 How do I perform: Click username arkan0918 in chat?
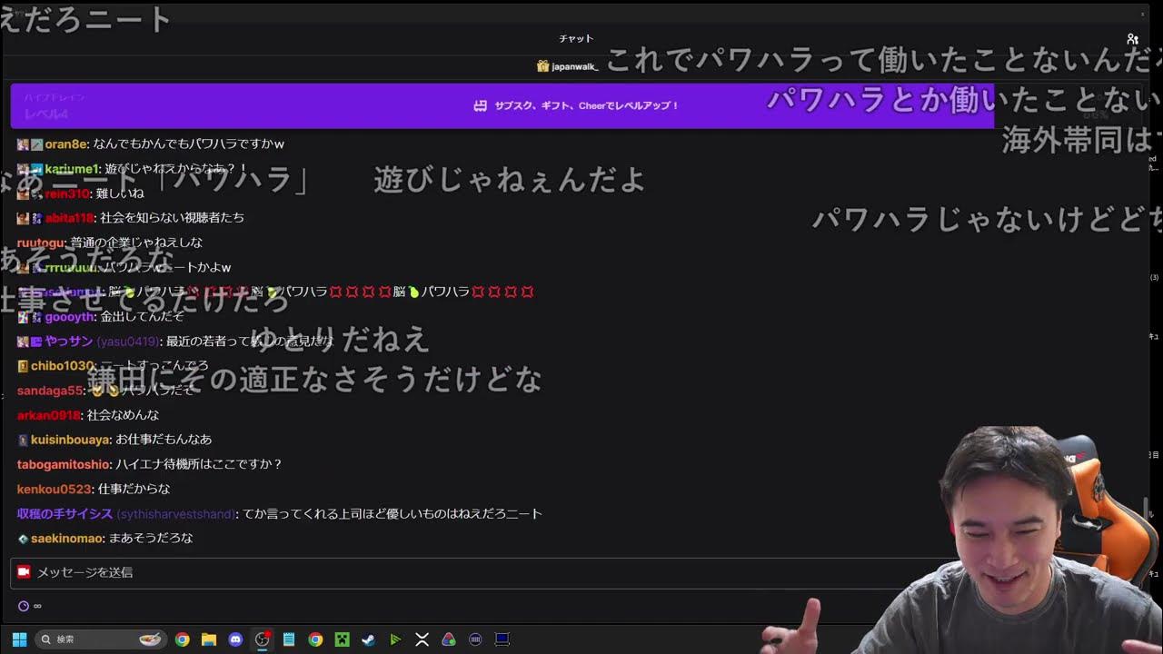[x=48, y=415]
